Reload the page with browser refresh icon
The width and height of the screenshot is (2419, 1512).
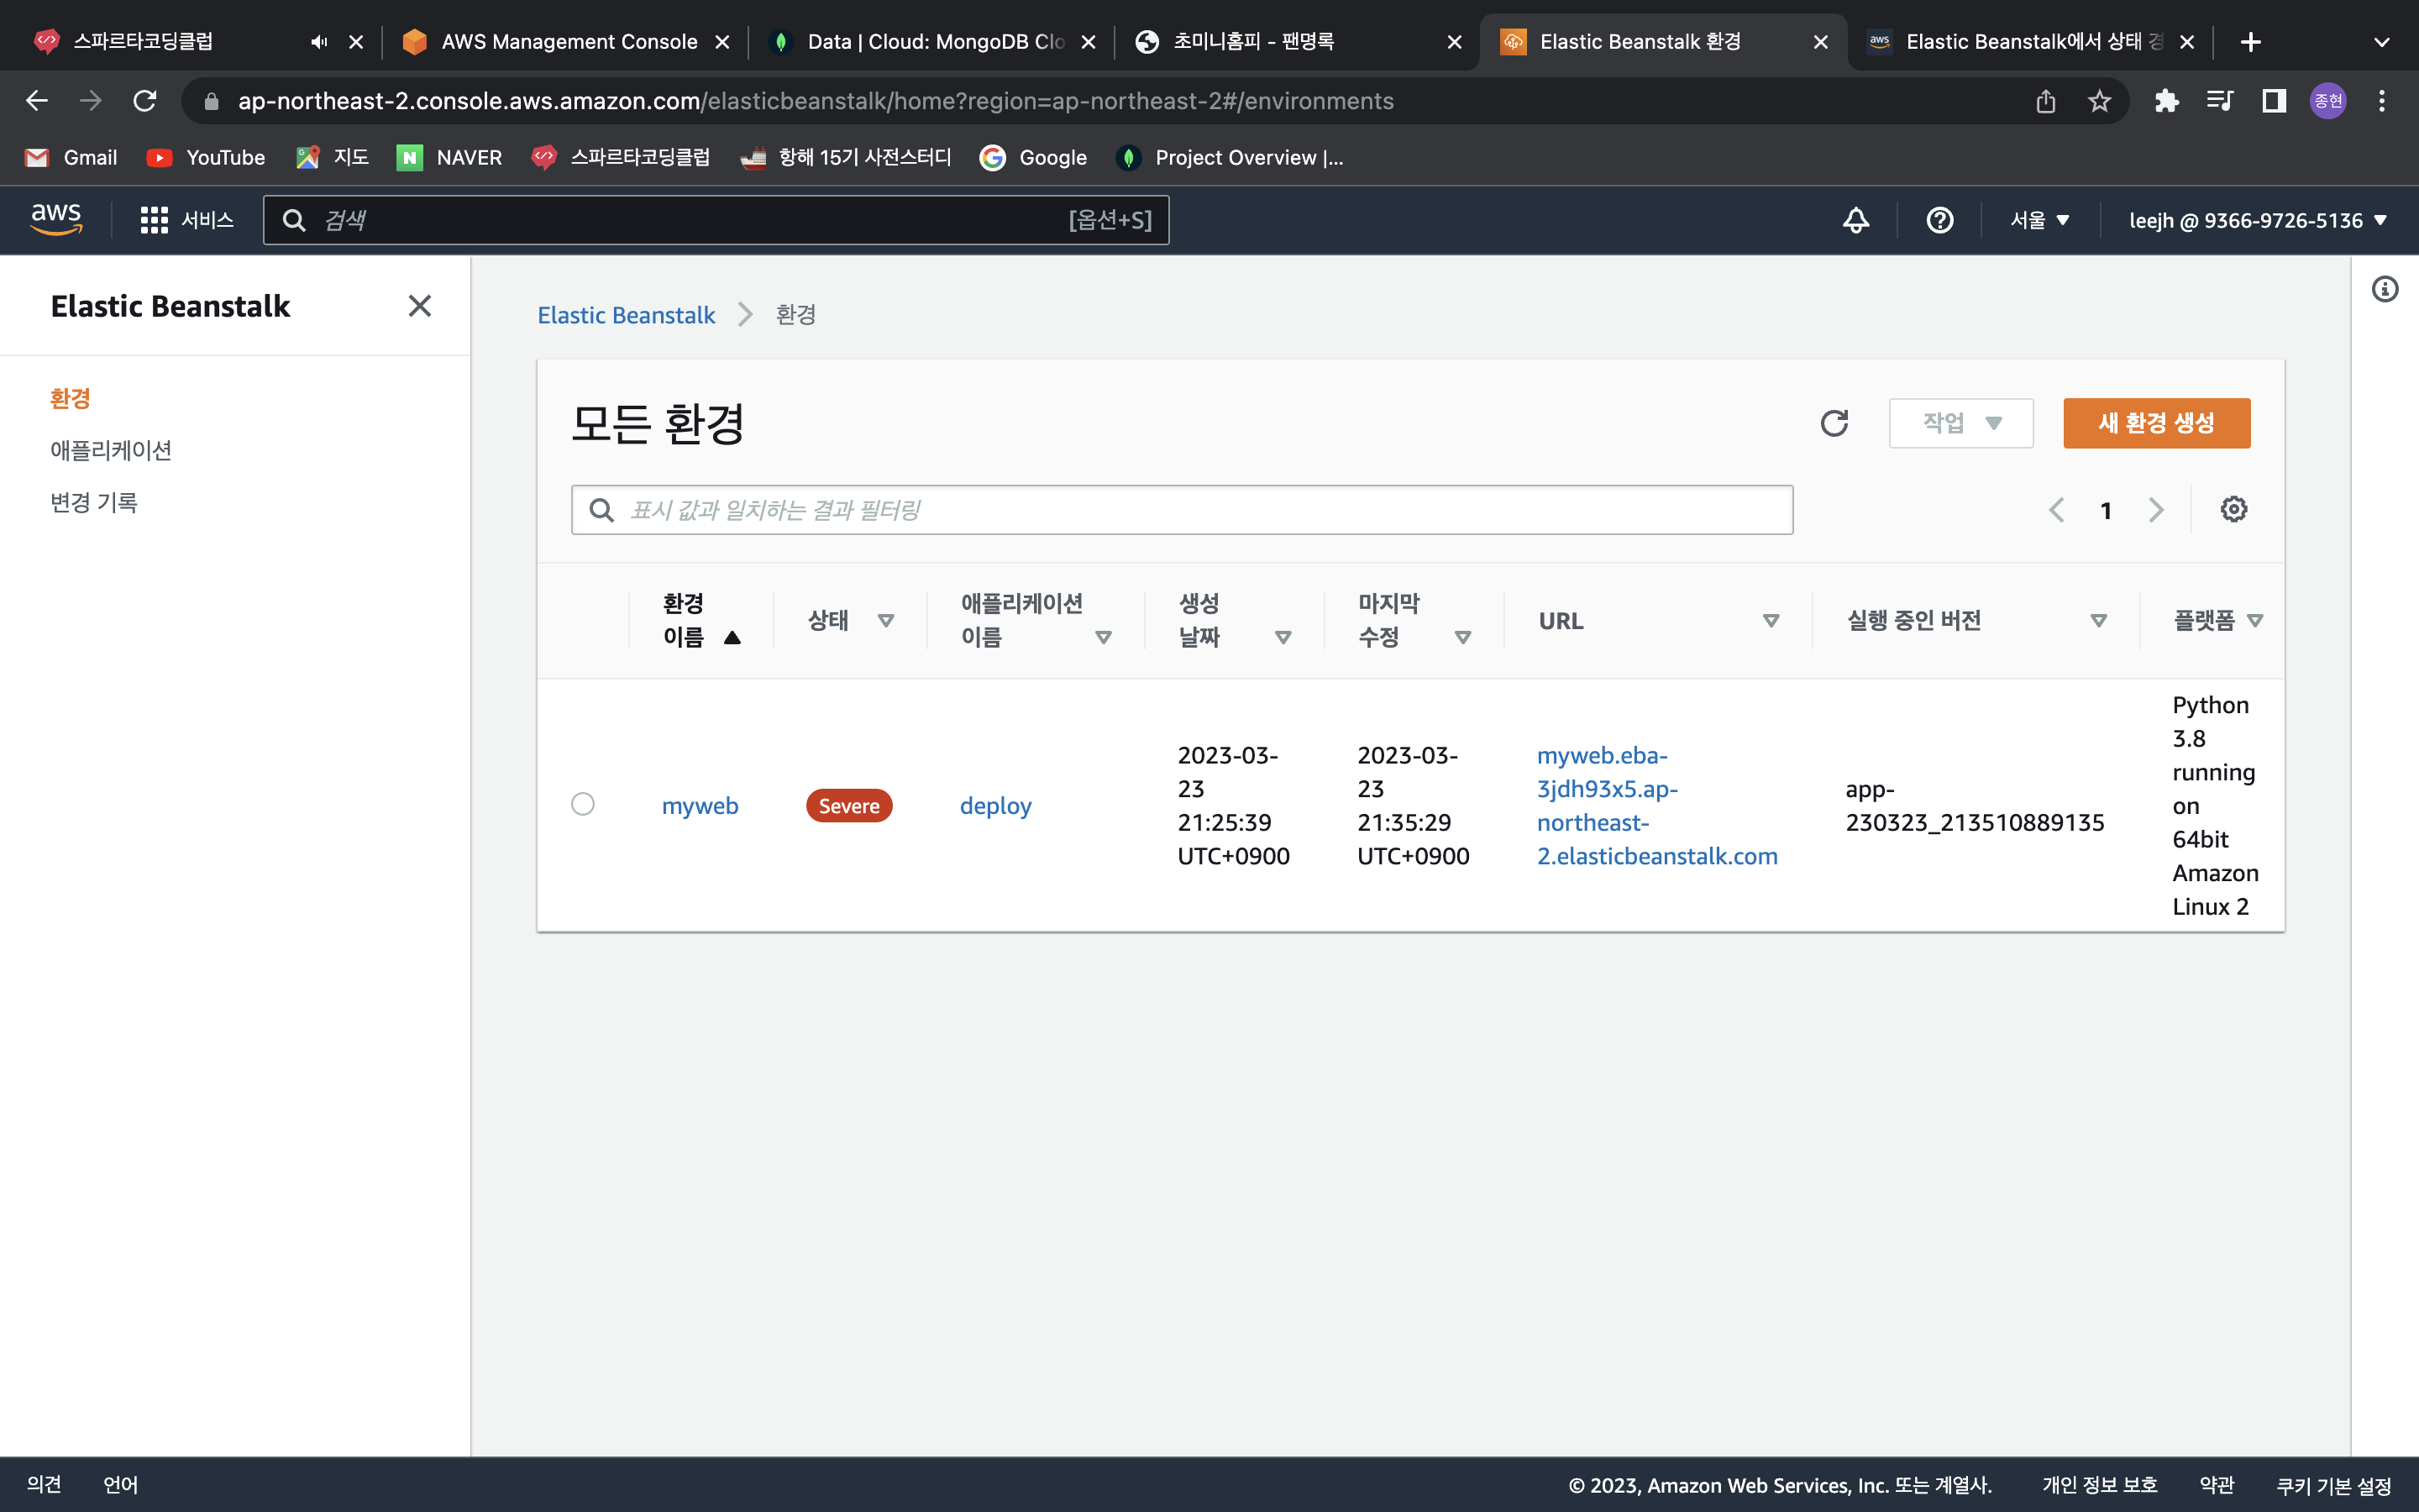(145, 101)
